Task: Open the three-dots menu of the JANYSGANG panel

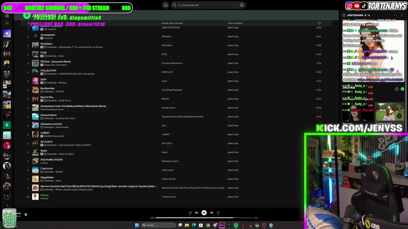Action: coord(395,15)
